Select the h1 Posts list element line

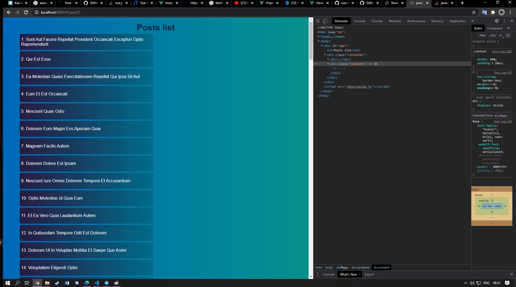[343, 50]
